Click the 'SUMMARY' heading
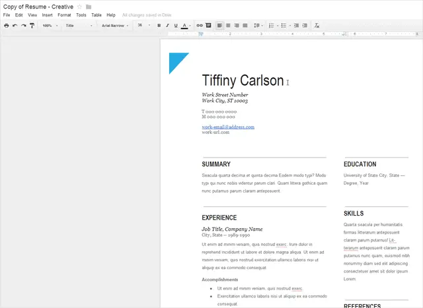 coord(216,164)
